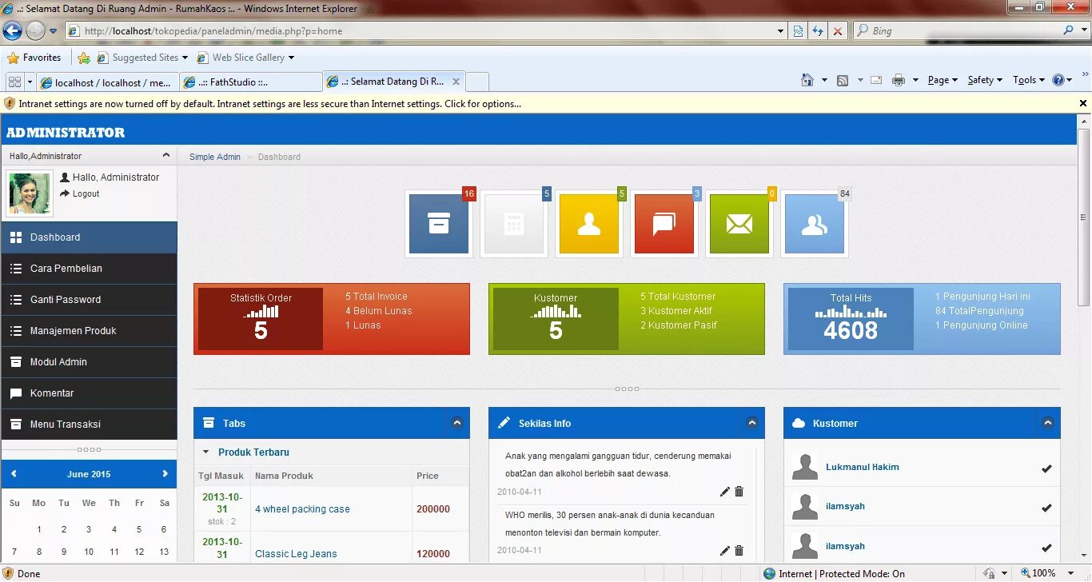Open Cara Pembelian in the sidebar
The height and width of the screenshot is (582, 1092).
[89, 269]
